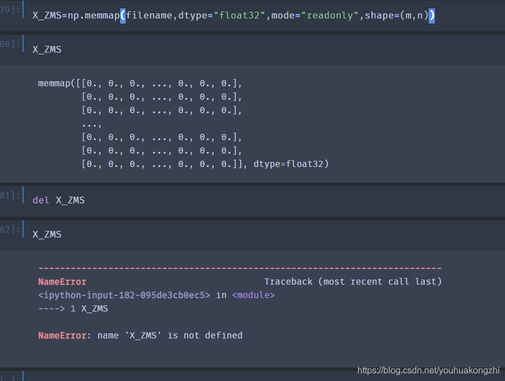
Task: Select the "del X_ZMS" code cell
Action: (264, 201)
